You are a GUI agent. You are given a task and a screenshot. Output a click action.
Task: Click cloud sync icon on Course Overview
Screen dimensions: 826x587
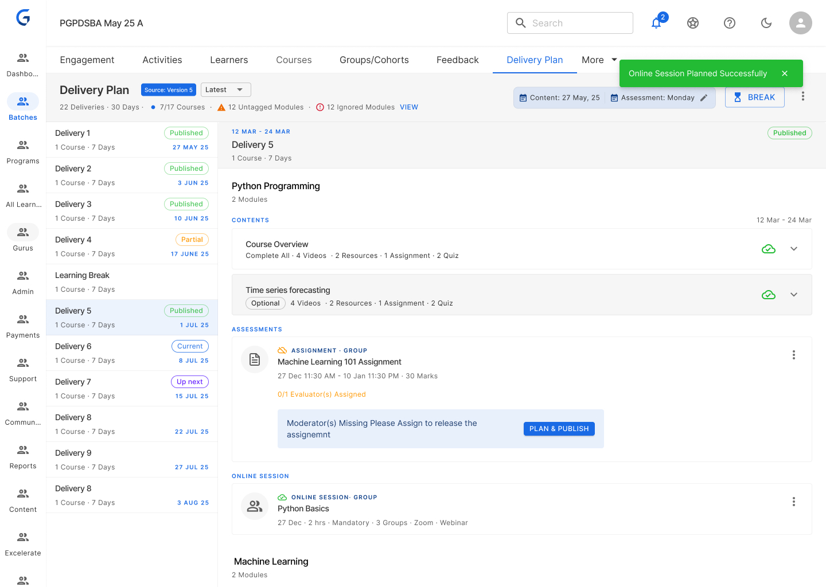pyautogui.click(x=769, y=249)
